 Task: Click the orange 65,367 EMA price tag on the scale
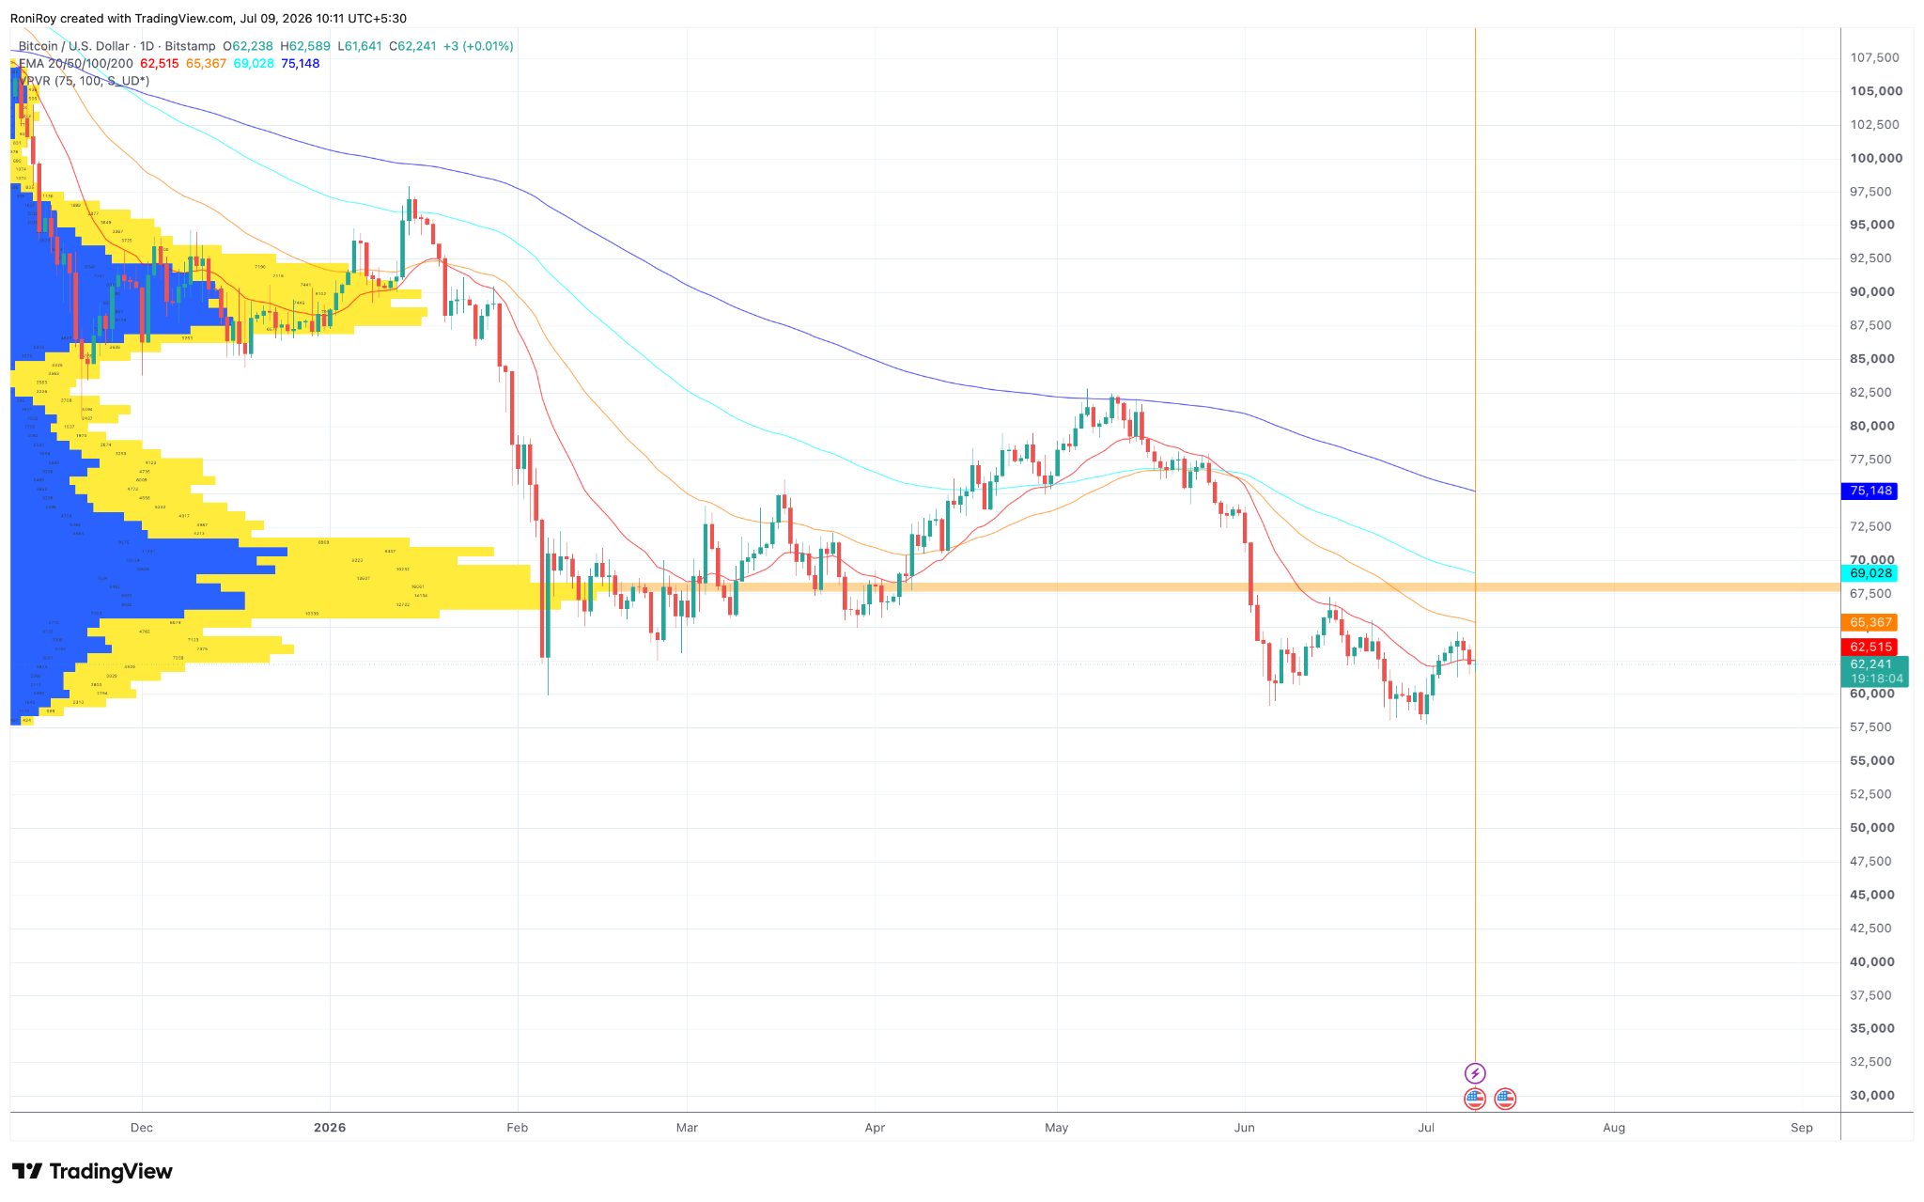[1871, 622]
